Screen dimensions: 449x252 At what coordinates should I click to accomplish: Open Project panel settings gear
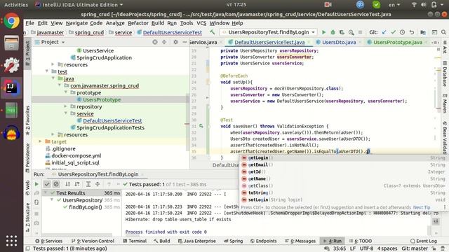(x=175, y=42)
